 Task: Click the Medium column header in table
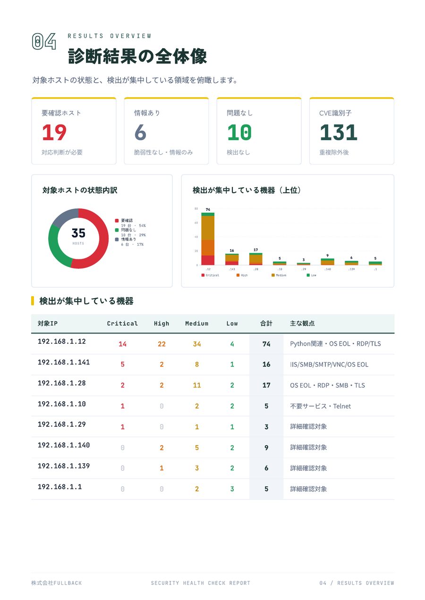(x=197, y=324)
